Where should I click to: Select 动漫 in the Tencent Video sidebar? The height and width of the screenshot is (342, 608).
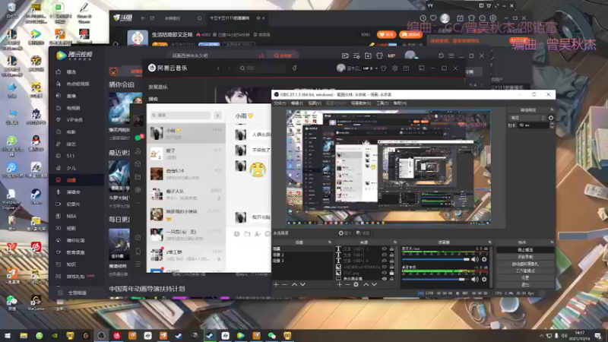tap(77, 180)
